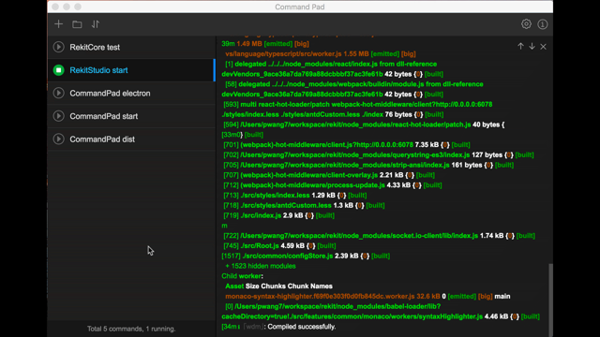Click './src/index.js' module line
Screen dimensions: 600x337
point(279,215)
